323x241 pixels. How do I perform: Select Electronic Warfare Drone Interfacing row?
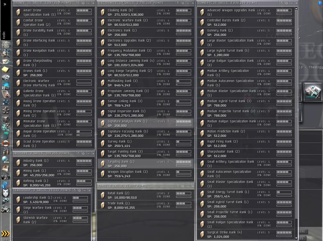53,83
